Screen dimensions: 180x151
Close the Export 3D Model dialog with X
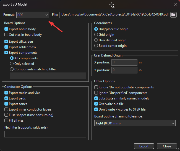tap(175, 4)
